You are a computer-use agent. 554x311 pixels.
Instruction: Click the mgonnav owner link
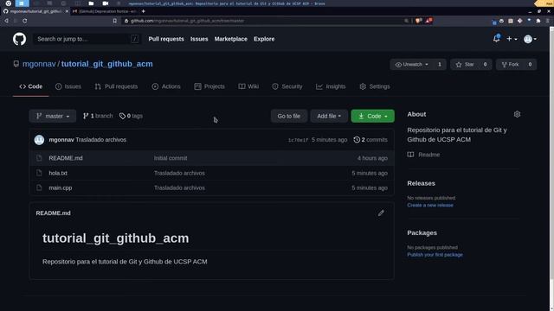[x=39, y=64]
